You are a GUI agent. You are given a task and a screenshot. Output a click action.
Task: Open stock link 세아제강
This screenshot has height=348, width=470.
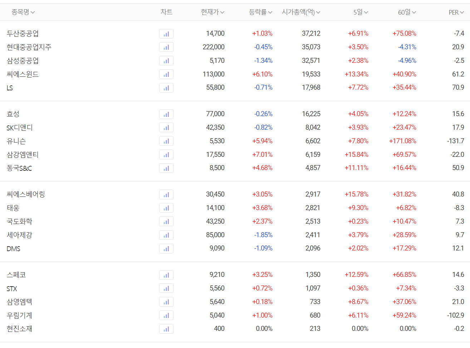tap(19, 235)
